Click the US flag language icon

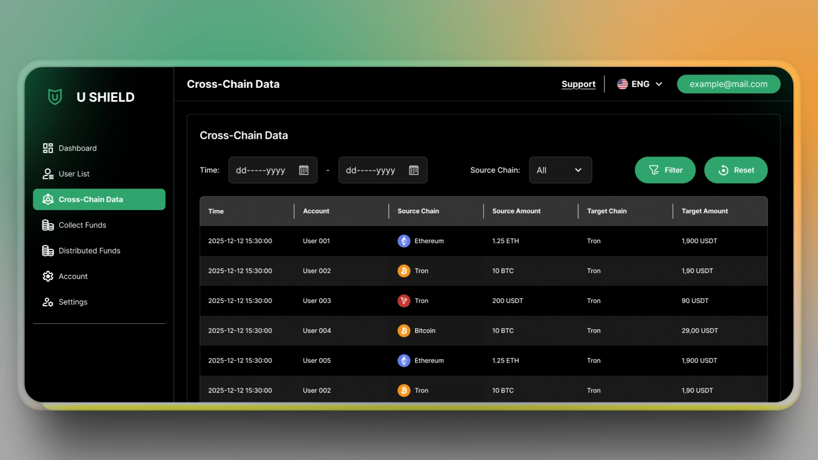(622, 84)
